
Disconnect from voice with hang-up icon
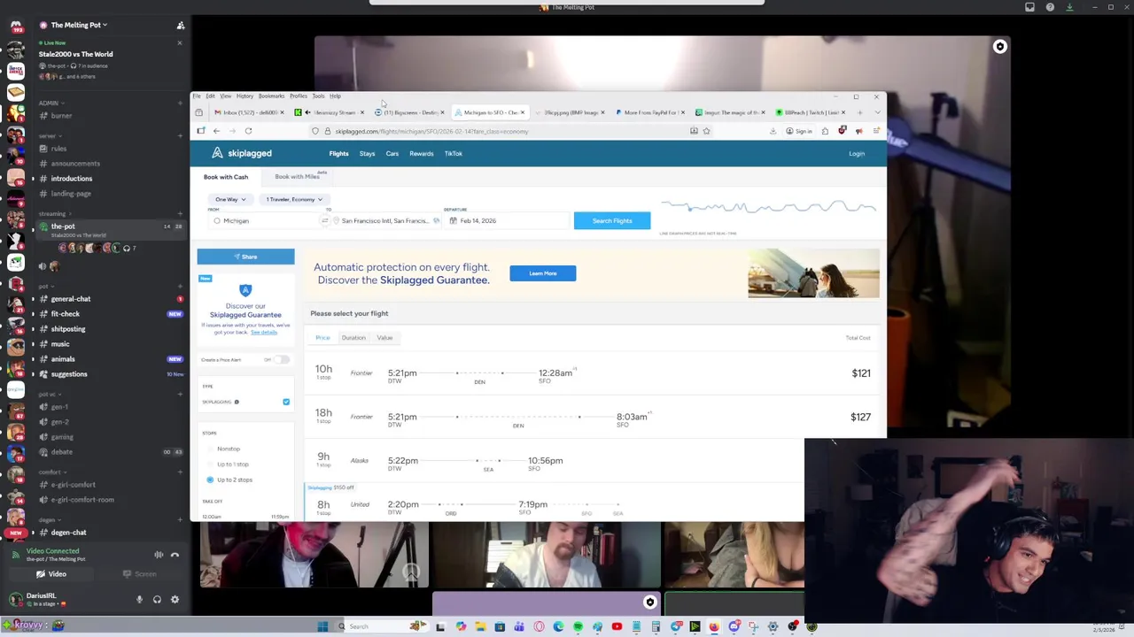(x=175, y=555)
